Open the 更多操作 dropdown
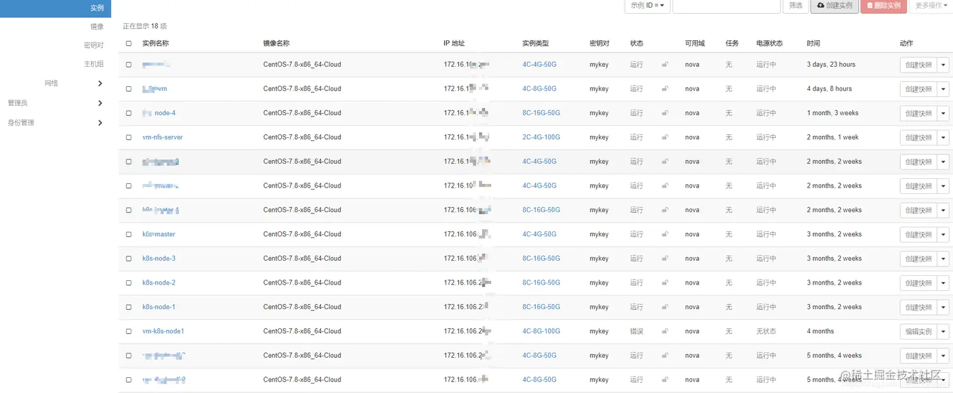This screenshot has height=393, width=953. tap(930, 6)
